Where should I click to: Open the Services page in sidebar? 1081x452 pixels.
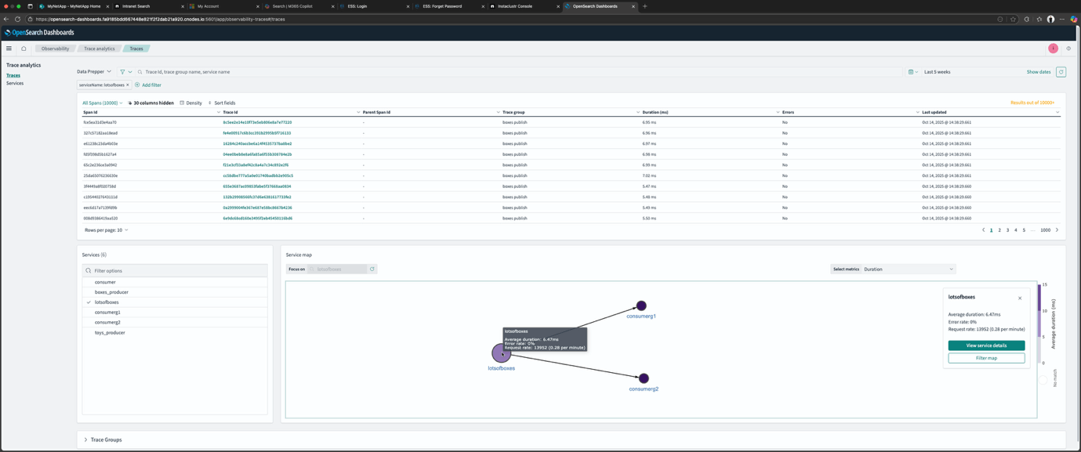15,83
